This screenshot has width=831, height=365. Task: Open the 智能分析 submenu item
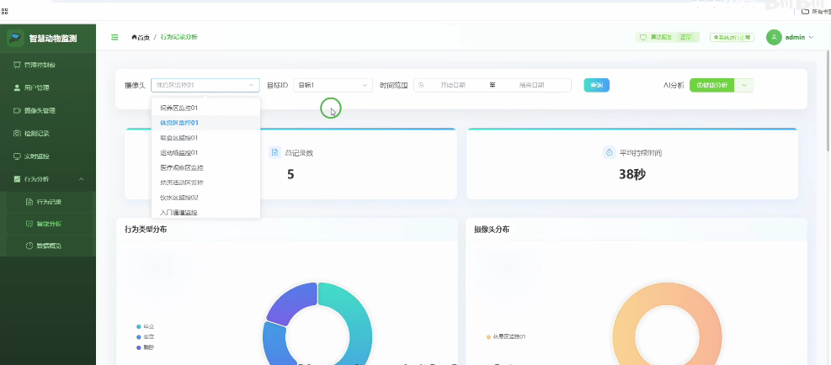pos(48,224)
